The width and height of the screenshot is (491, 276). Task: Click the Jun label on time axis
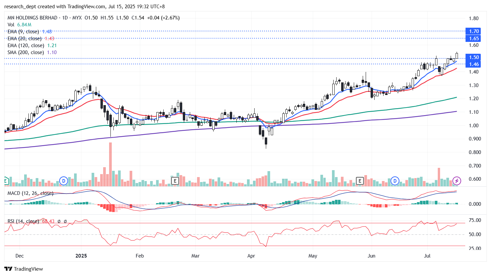point(371,256)
